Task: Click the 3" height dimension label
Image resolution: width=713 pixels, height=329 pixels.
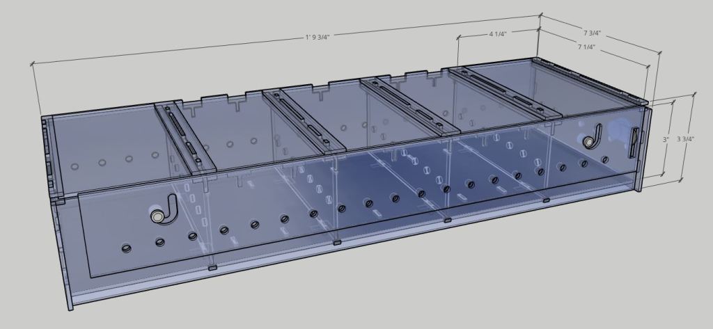Action: point(666,140)
